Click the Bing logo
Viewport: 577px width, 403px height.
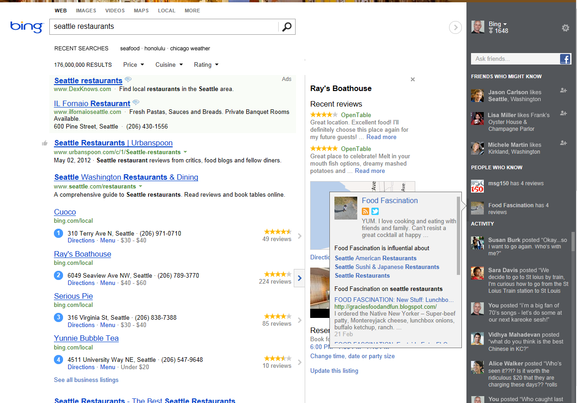coord(26,26)
